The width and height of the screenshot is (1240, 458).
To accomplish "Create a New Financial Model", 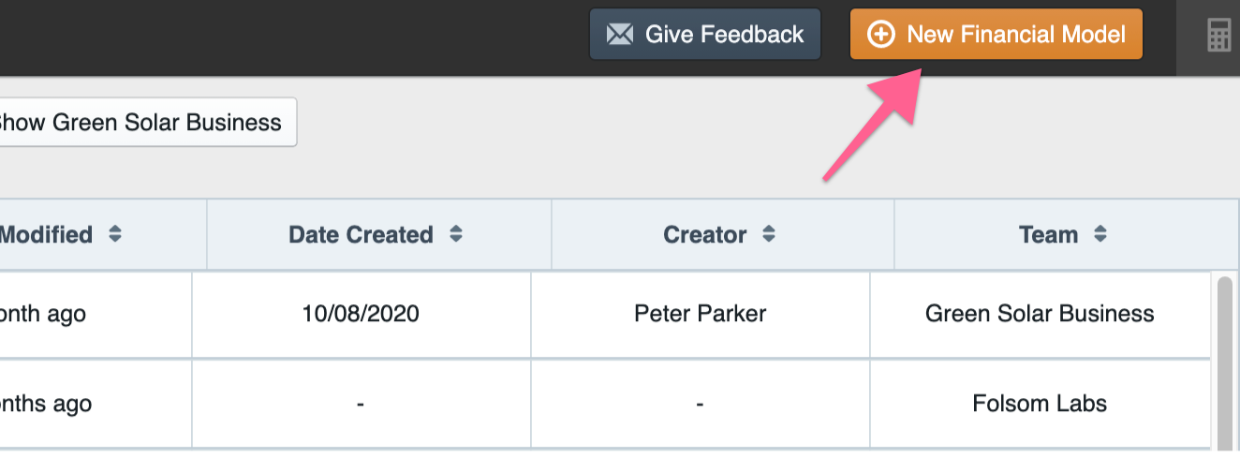I will (996, 35).
